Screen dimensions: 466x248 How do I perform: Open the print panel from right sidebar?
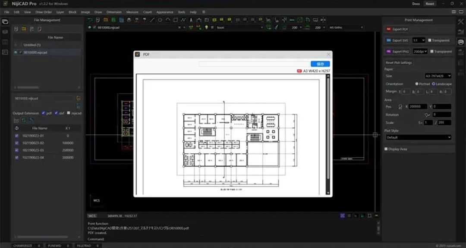tap(460, 42)
